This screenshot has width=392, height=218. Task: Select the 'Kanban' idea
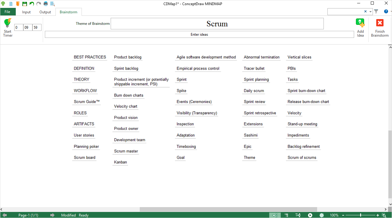pyautogui.click(x=120, y=162)
